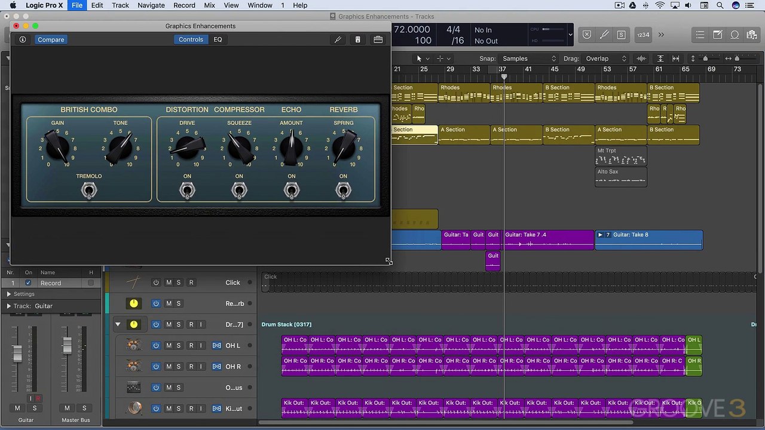The image size is (765, 430).
Task: Toggle the waveform zoom button
Action: [x=641, y=59]
